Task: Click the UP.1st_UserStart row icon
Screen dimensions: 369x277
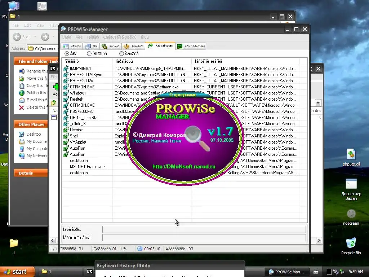Action: coord(66,118)
